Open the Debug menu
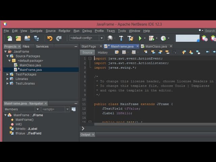Screen dimensions: 216x162 point(87,31)
